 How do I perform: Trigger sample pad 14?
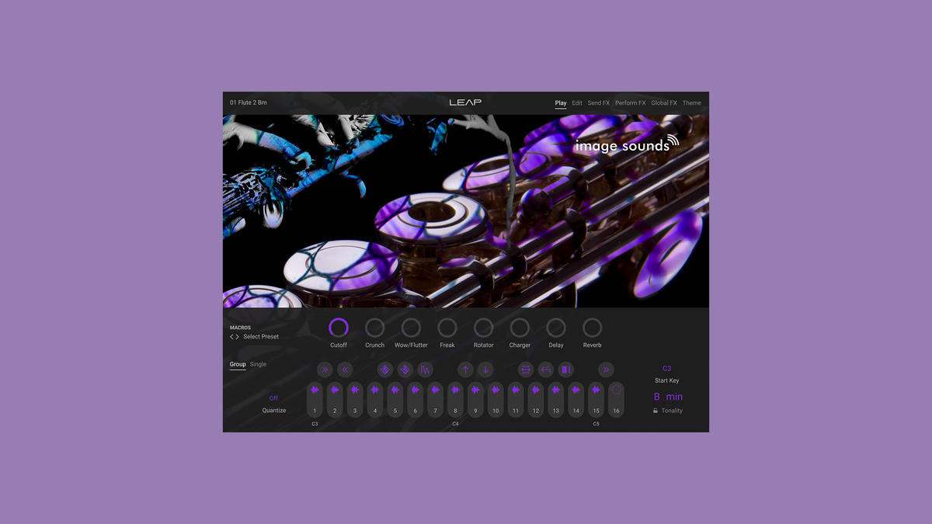[576, 400]
